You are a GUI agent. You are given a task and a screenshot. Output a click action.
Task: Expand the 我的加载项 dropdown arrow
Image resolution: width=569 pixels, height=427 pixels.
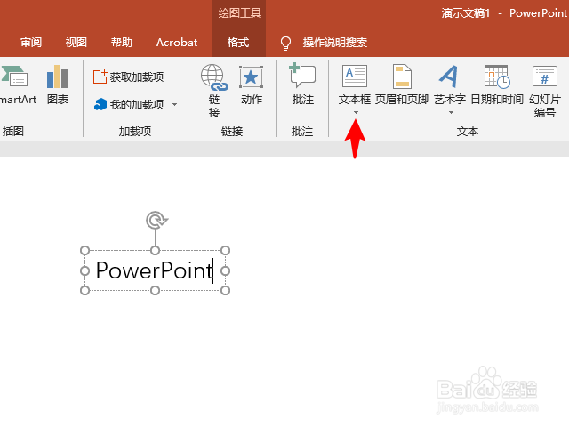[x=174, y=105]
